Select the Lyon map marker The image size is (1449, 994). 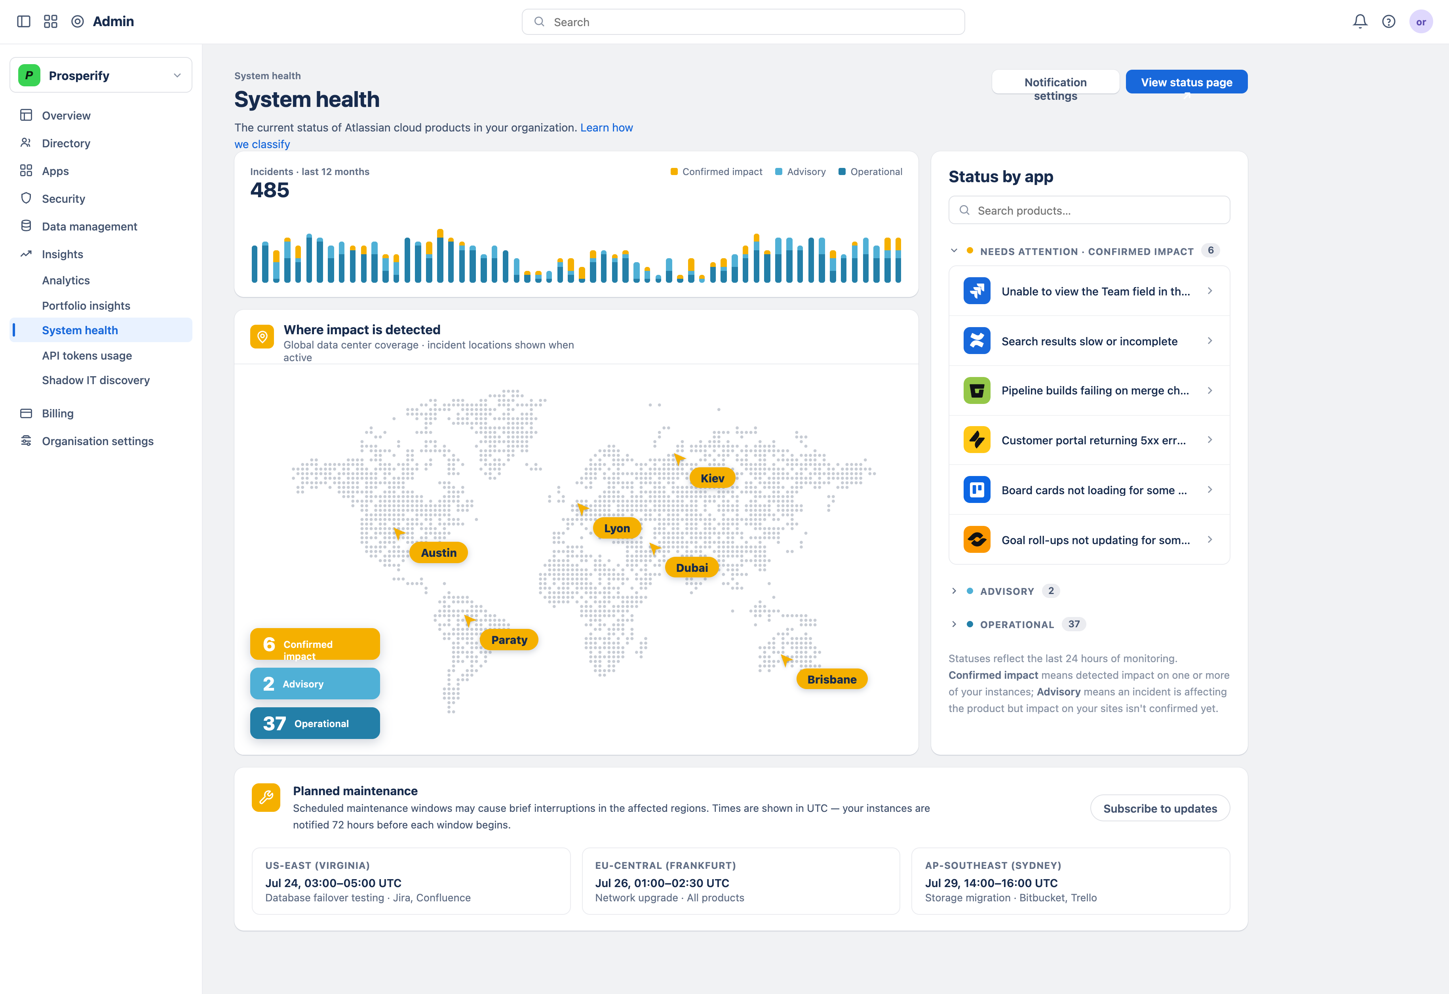pos(617,528)
